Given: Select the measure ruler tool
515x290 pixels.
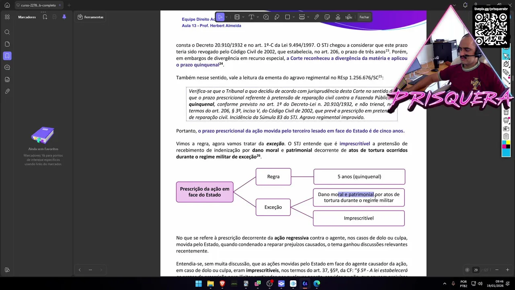Looking at the screenshot, I should pyautogui.click(x=302, y=17).
